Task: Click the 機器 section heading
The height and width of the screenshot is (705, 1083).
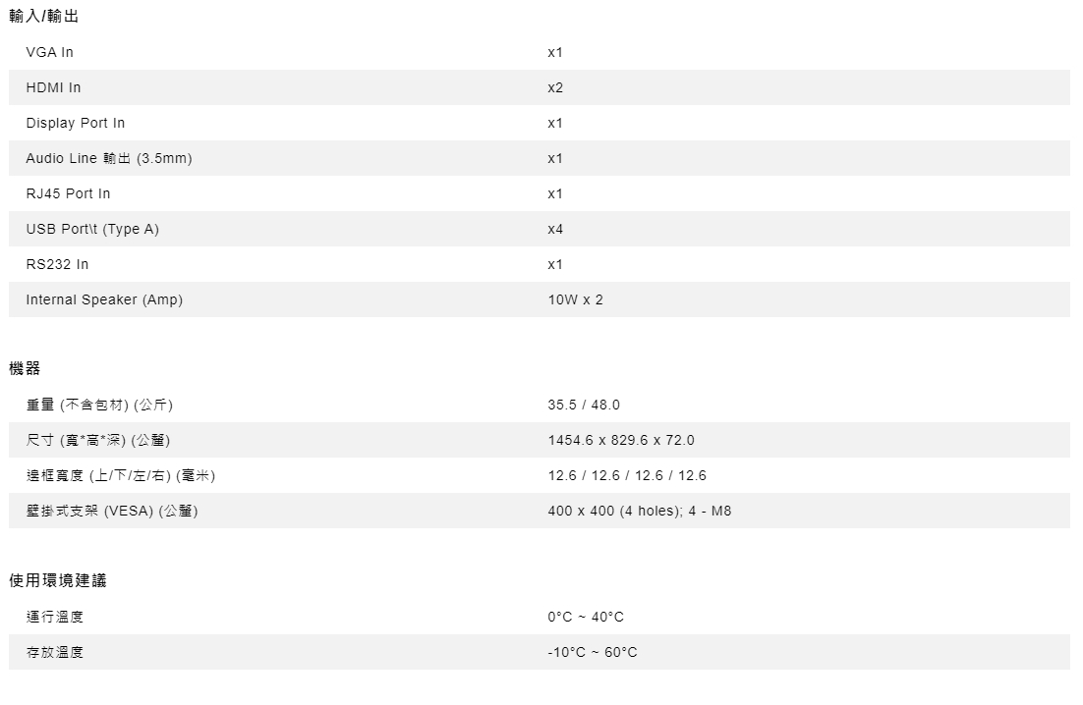Action: pyautogui.click(x=25, y=368)
